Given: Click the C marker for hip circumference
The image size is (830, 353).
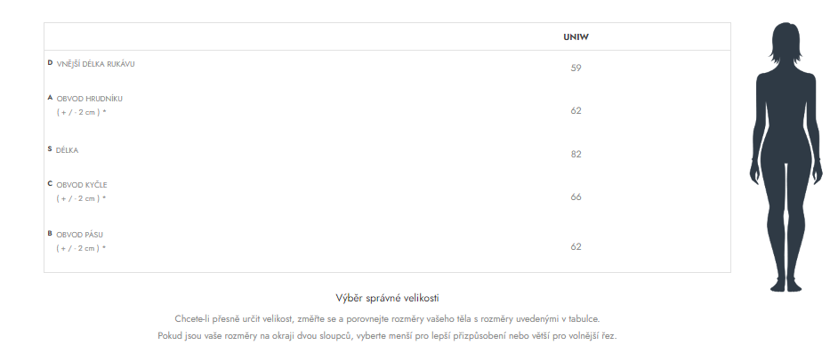Looking at the screenshot, I should click(x=51, y=184).
